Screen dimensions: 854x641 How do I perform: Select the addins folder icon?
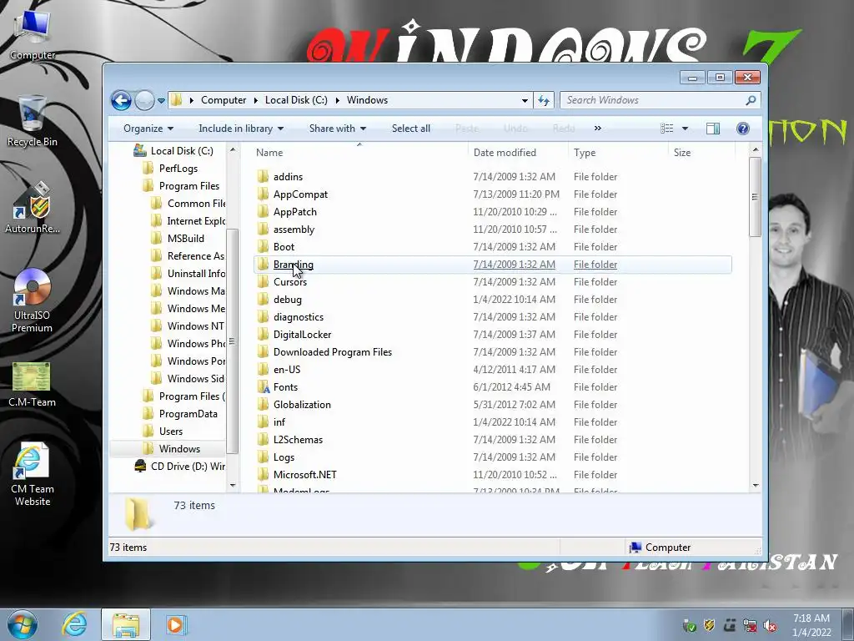click(x=264, y=177)
